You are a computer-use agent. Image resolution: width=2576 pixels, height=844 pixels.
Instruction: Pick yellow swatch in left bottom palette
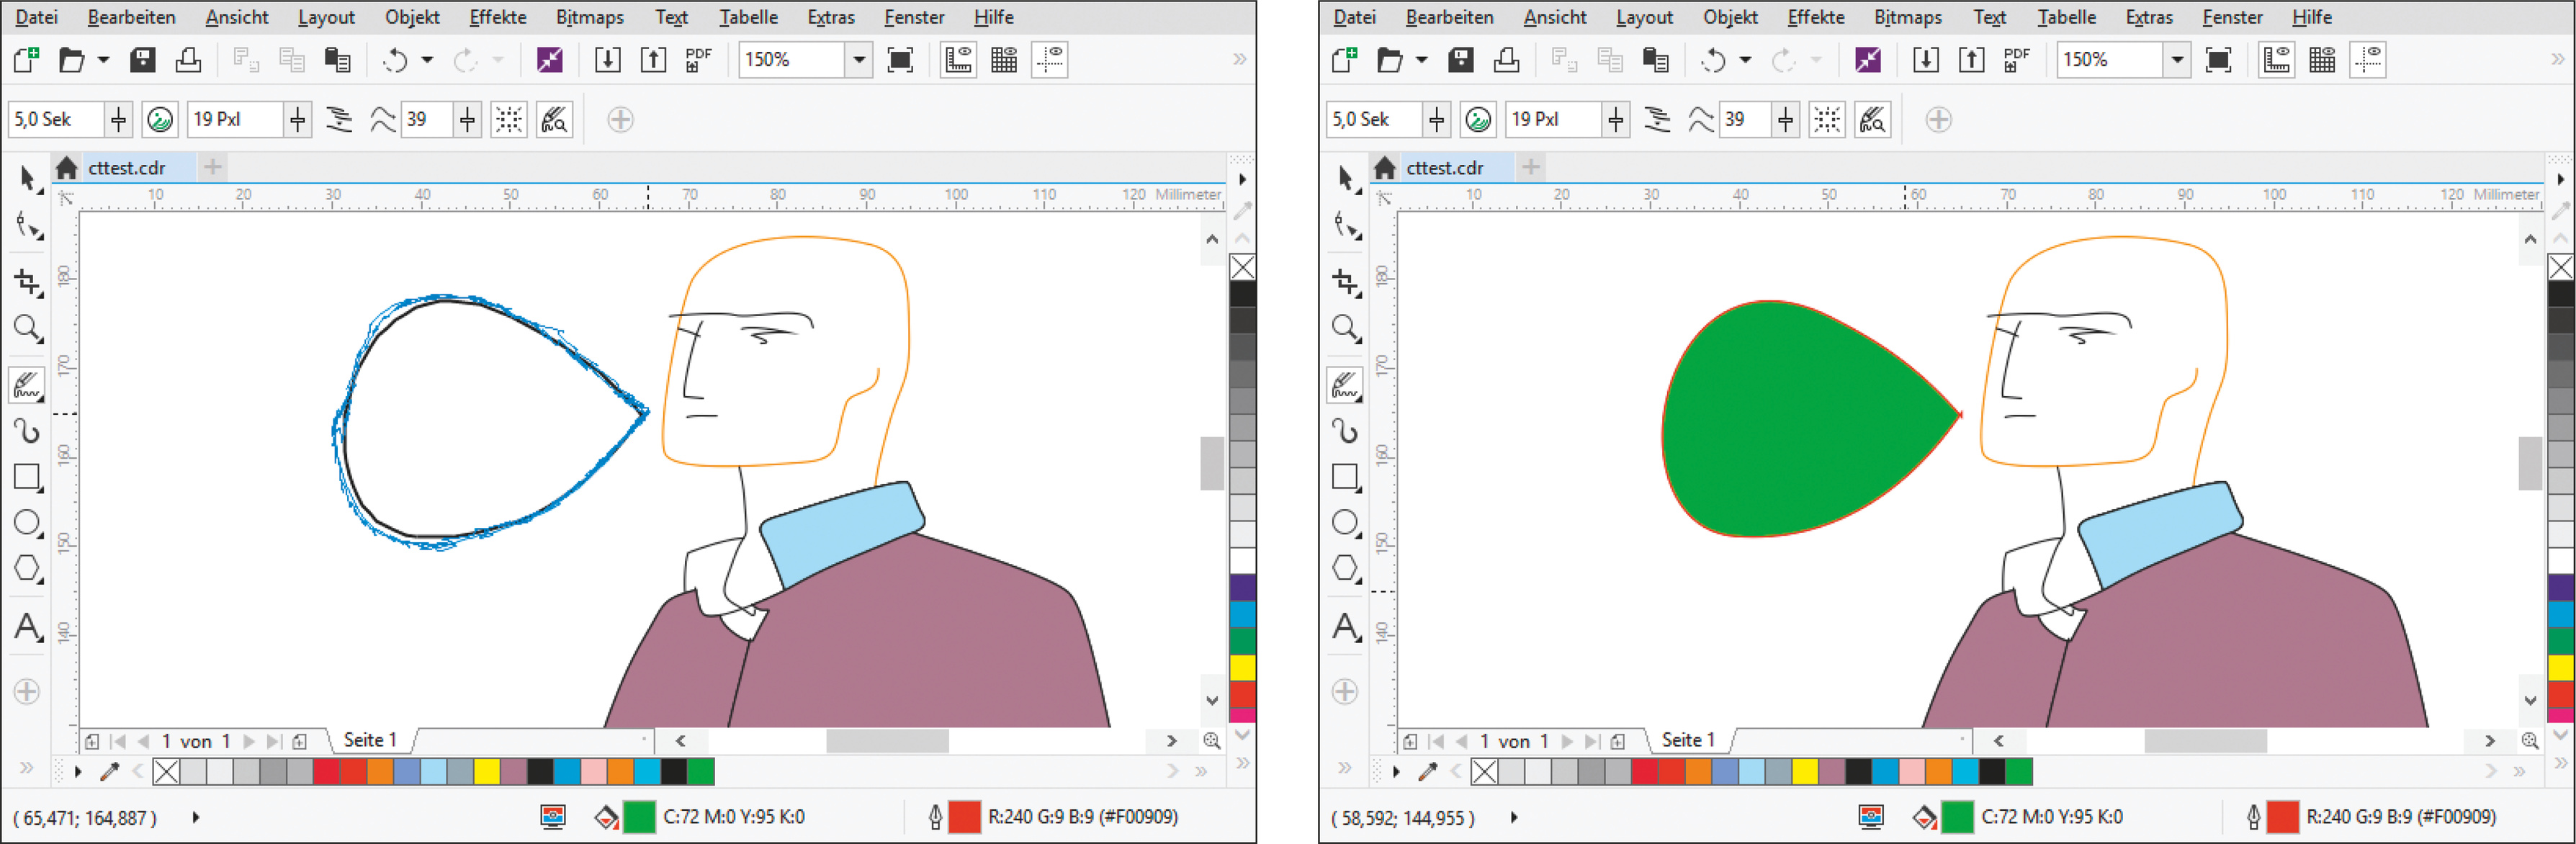(x=486, y=771)
